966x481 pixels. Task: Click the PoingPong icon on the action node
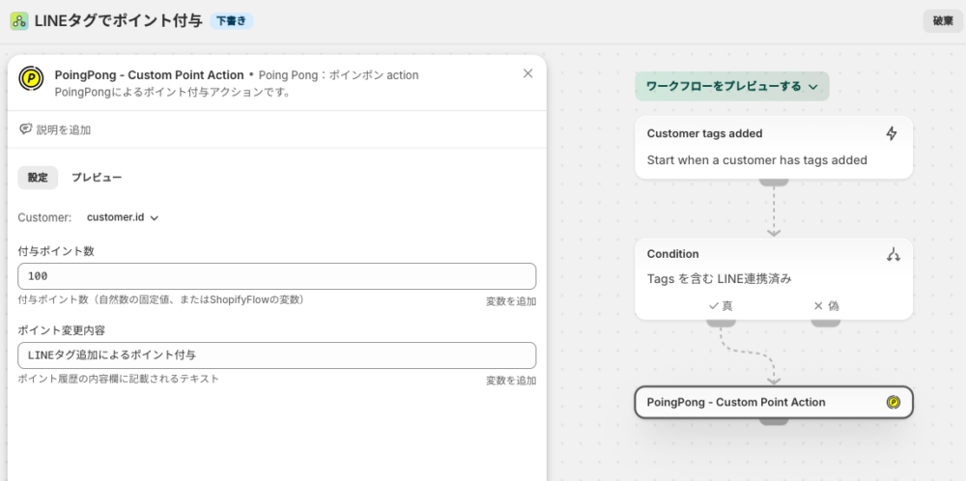[x=893, y=402]
